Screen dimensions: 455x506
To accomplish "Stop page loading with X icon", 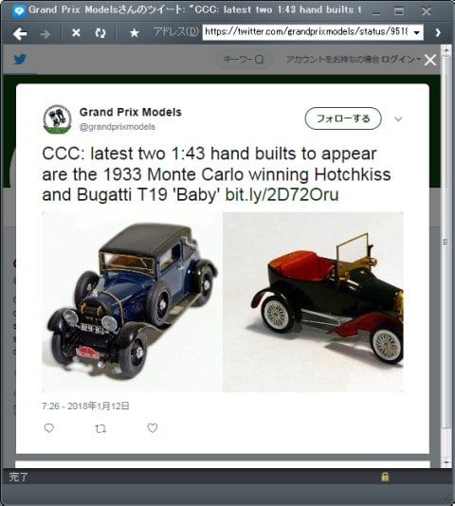I will click(x=76, y=33).
